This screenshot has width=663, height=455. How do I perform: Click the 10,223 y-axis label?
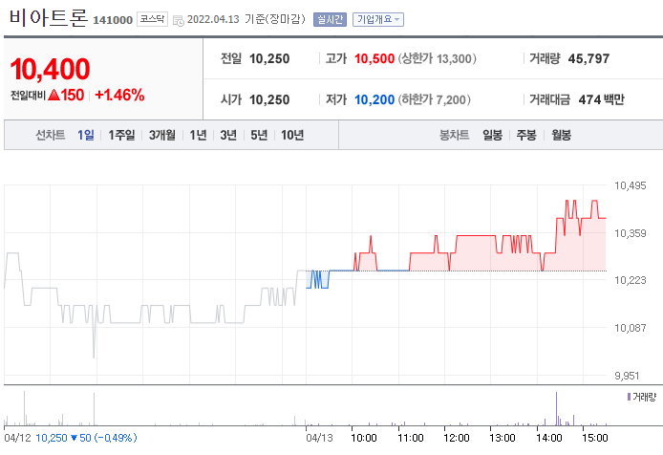[x=630, y=280]
